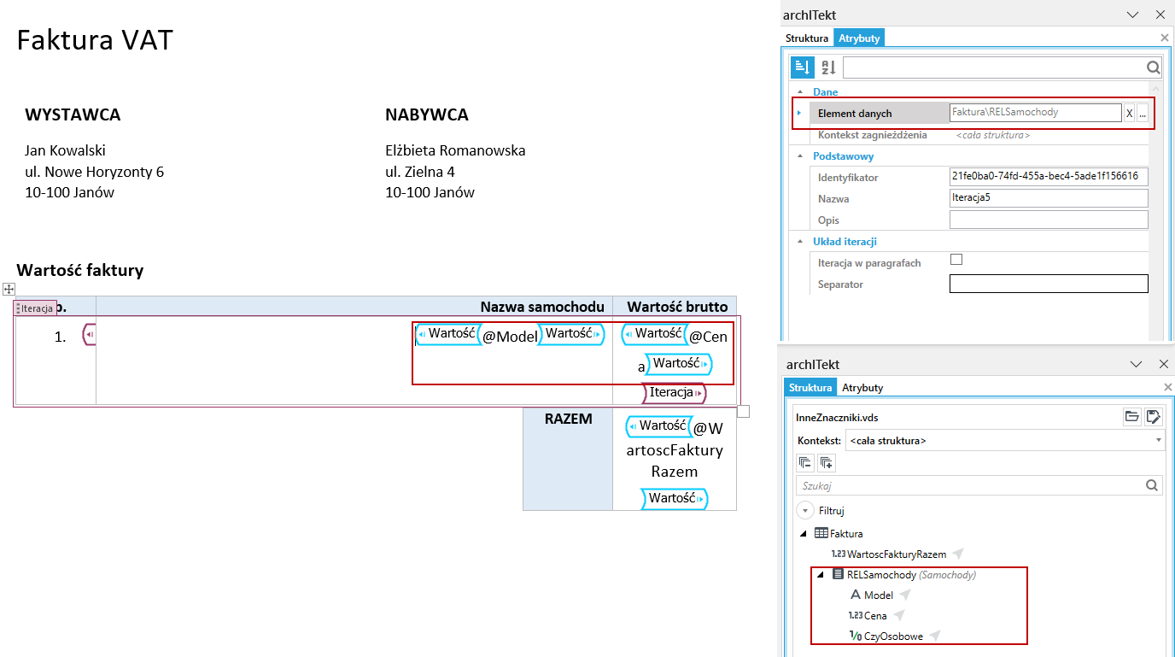Viewport: 1175px width, 657px height.
Task: Click insert arrow next to Model
Action: click(905, 595)
